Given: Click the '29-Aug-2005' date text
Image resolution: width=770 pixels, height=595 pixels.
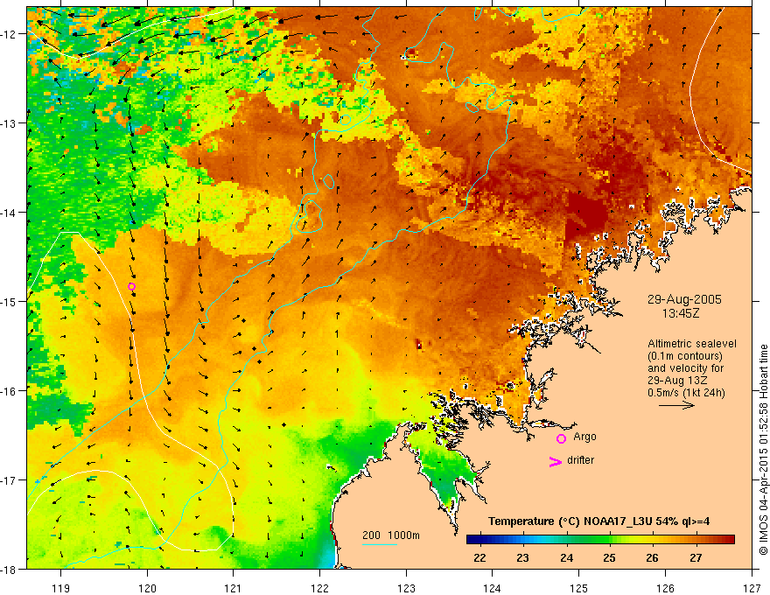Looking at the screenshot, I should [x=684, y=299].
